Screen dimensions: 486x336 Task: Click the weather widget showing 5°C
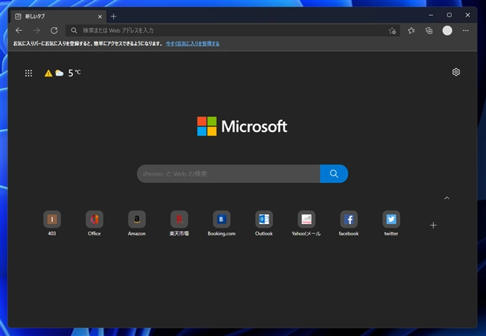(x=63, y=73)
